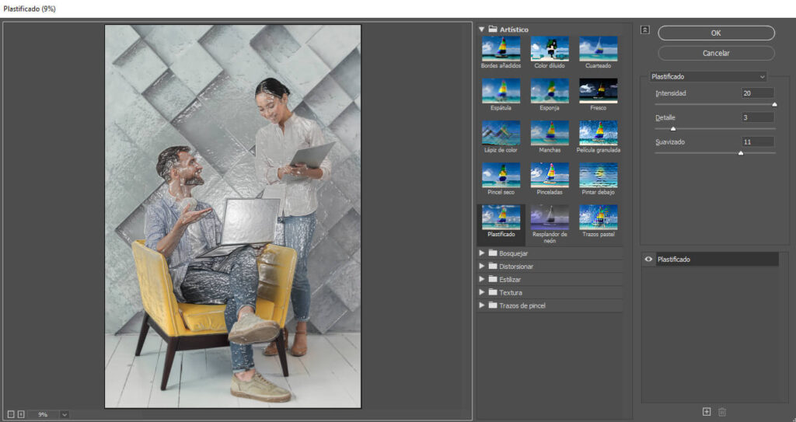The image size is (796, 422).
Task: Select the Pintar debajo filter thumbnail
Action: [x=598, y=175]
